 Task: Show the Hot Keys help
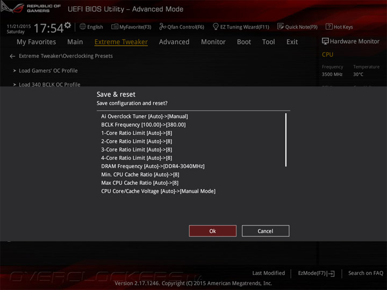coord(339,27)
